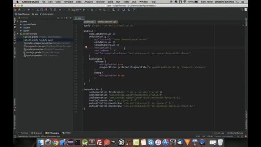Click the Help question mark toolbar icon
261x147 pixels.
[134, 10]
